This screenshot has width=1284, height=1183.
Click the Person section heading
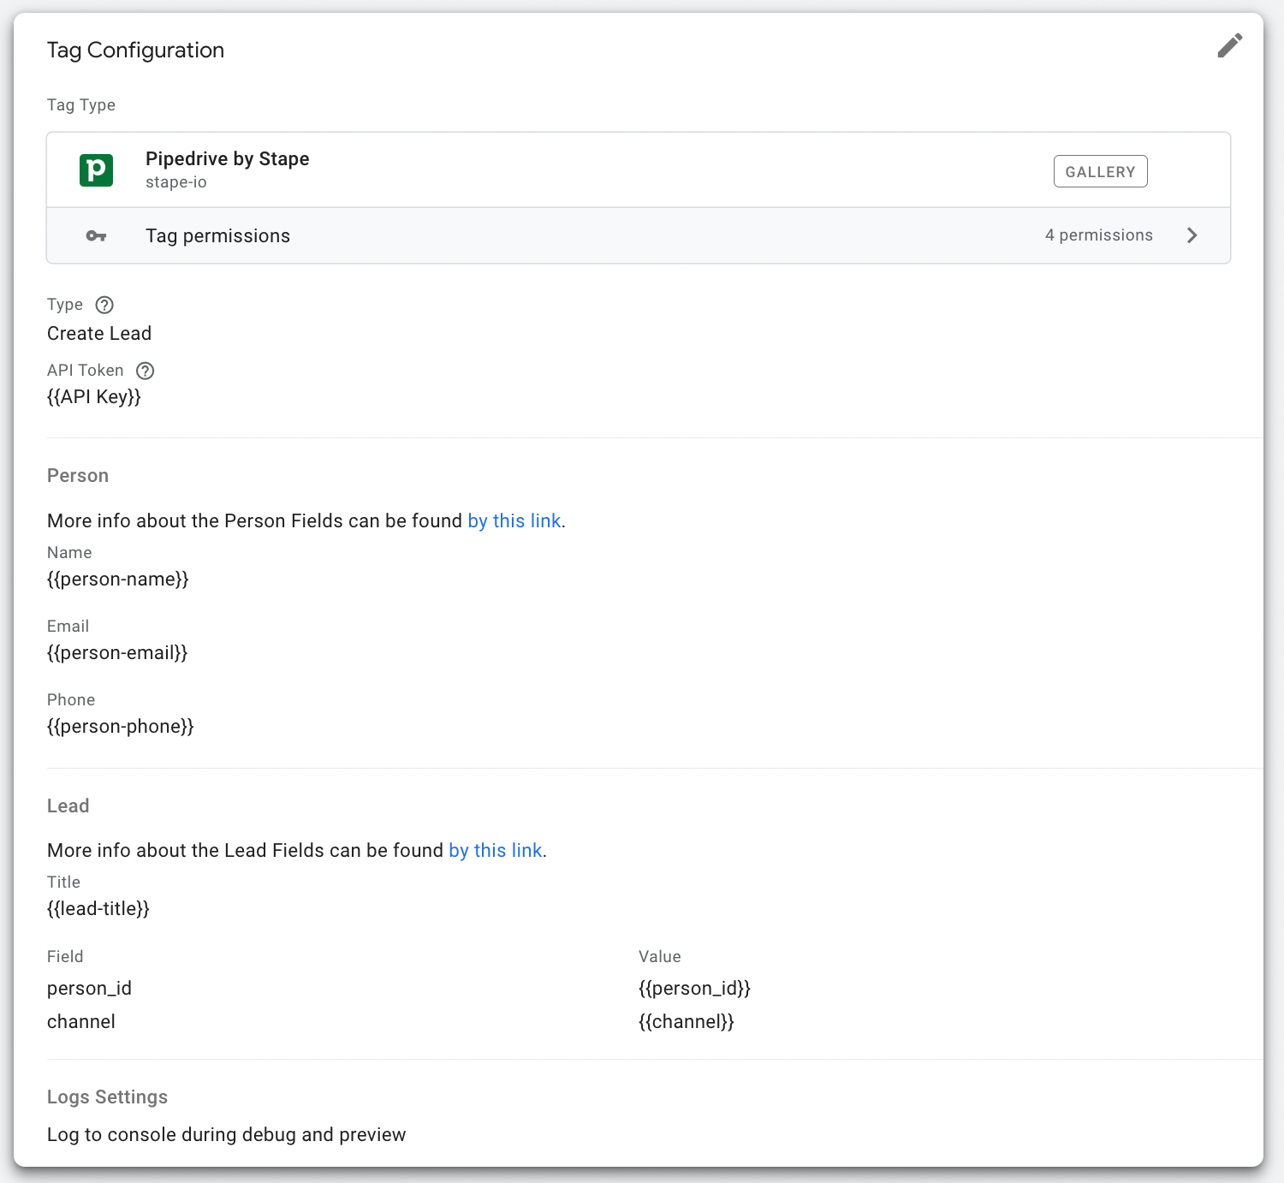(x=78, y=476)
